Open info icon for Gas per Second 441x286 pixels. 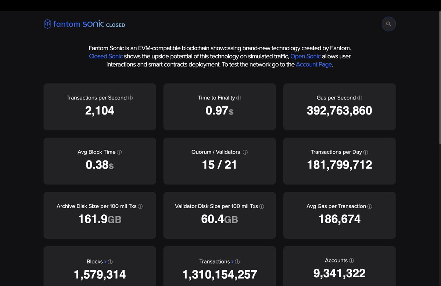tap(360, 98)
